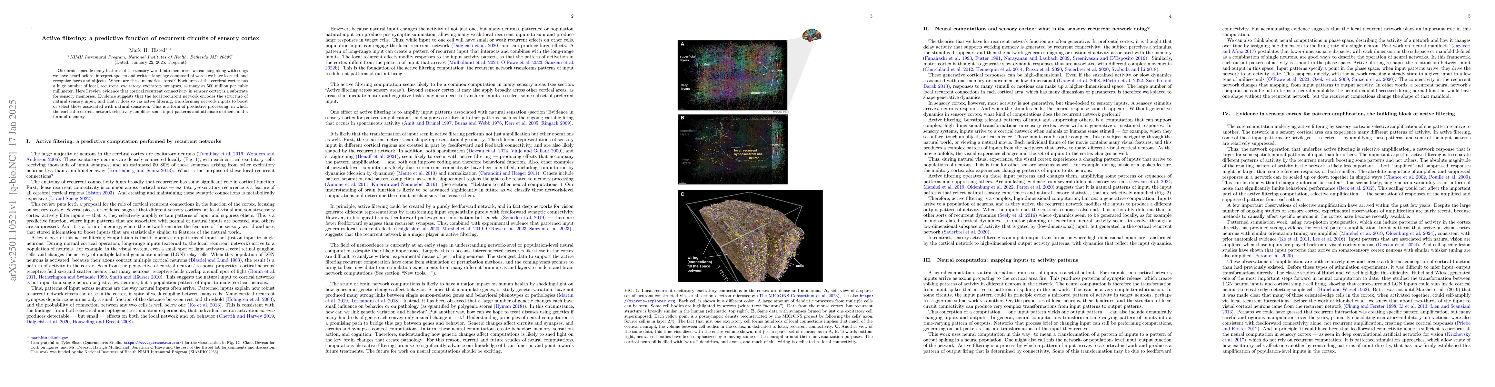Click Figure 1 panel B image
Viewport: 1495px width, 387px height.
[733, 149]
